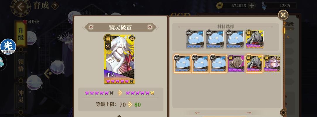317x117 pixels.
Task: Tap the 光球助手 floating assistant icon
Action: [8, 47]
